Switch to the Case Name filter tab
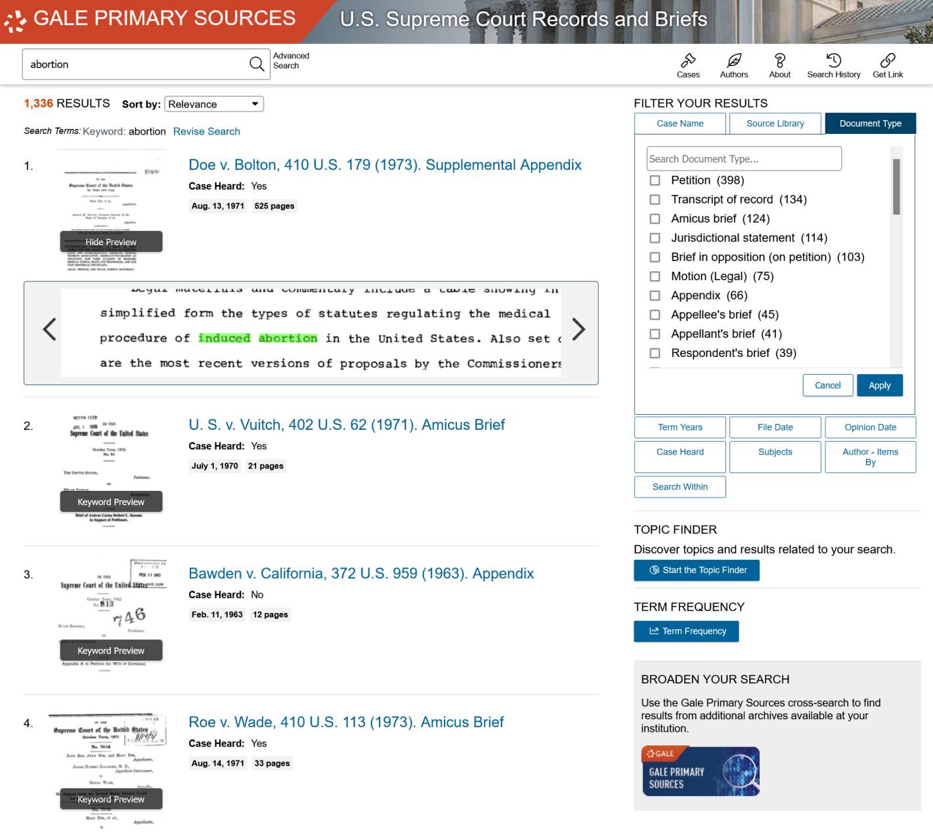Viewport: 933px width, 836px height. [680, 123]
